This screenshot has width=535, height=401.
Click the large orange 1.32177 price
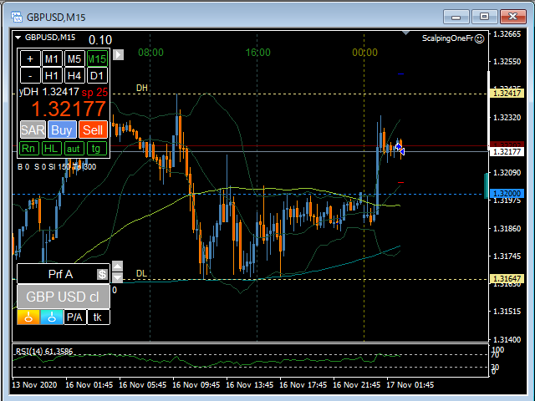pos(69,109)
